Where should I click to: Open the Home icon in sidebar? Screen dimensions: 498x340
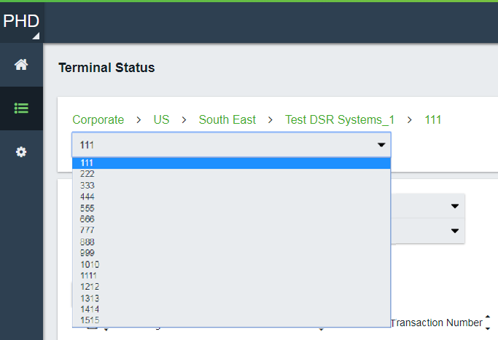click(x=21, y=65)
